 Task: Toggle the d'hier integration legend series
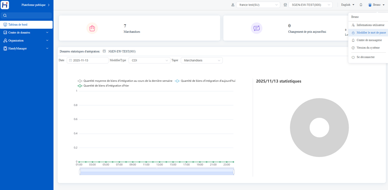pos(103,86)
